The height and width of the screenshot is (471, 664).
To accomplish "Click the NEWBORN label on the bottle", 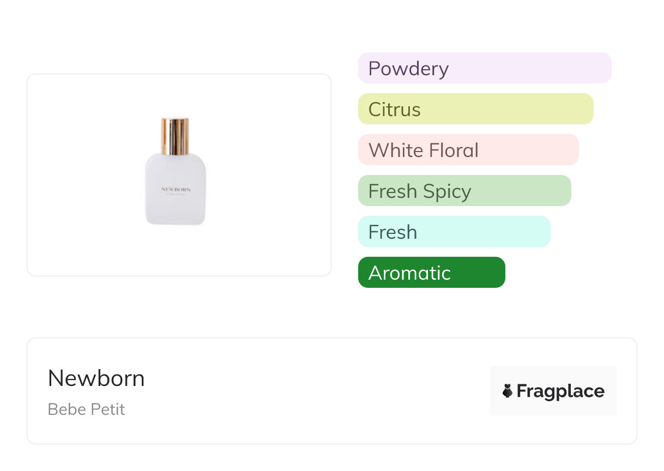I will [x=176, y=190].
